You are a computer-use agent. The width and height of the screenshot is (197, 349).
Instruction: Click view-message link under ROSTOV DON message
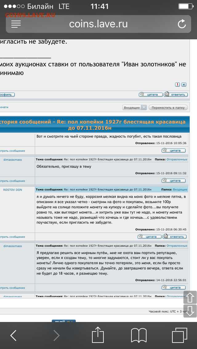(x=13, y=237)
